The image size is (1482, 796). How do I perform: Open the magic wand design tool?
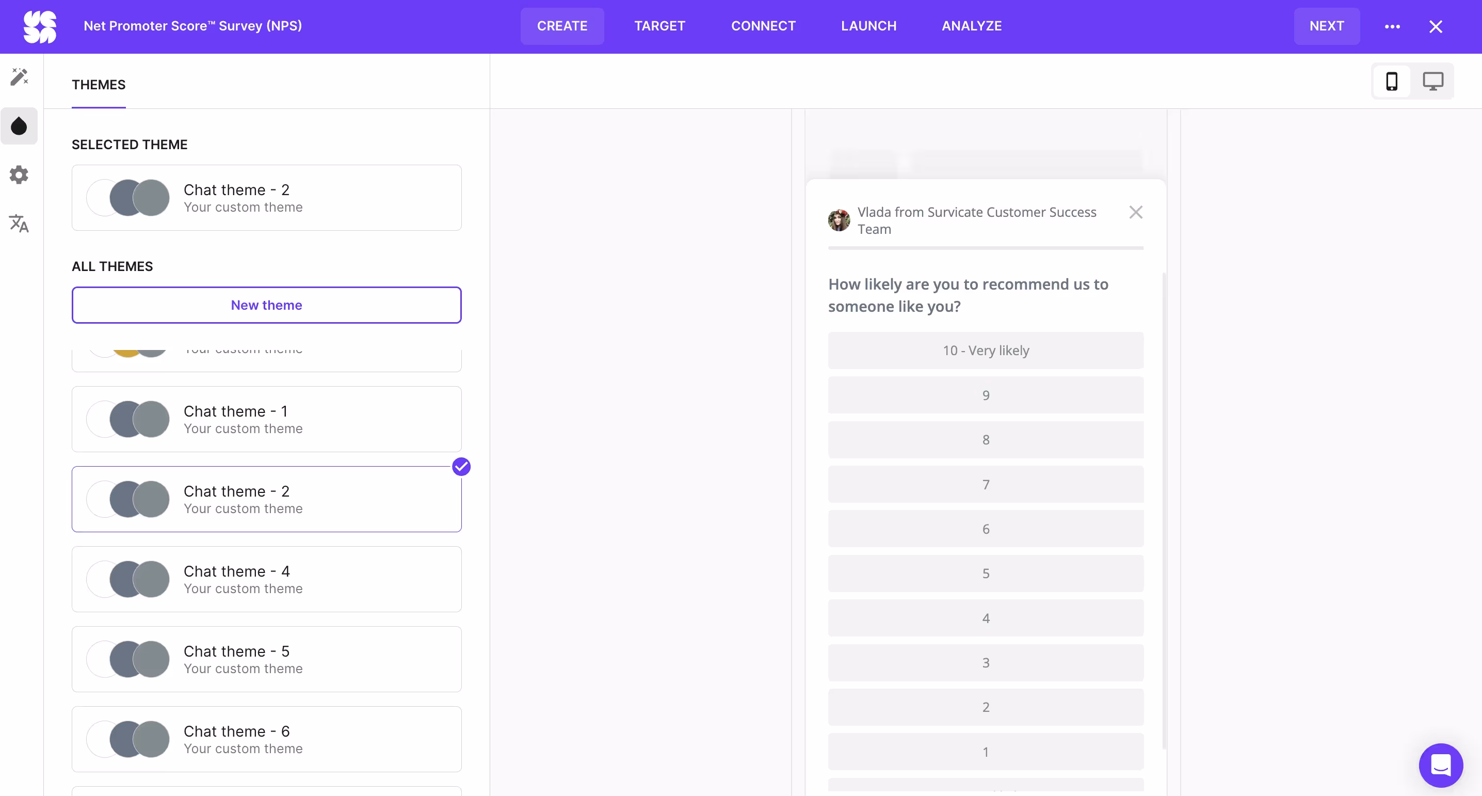[x=19, y=76]
